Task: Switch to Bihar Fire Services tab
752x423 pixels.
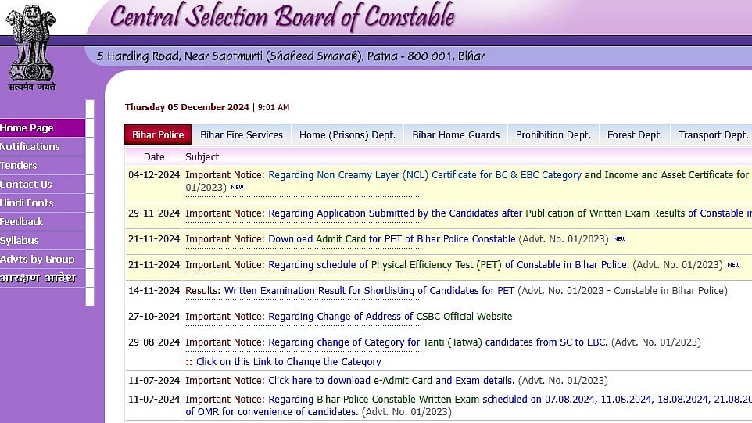Action: (x=241, y=134)
